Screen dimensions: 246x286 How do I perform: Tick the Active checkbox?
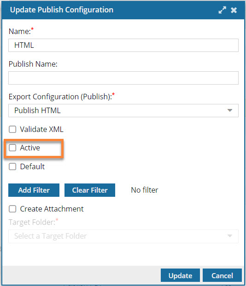point(12,148)
